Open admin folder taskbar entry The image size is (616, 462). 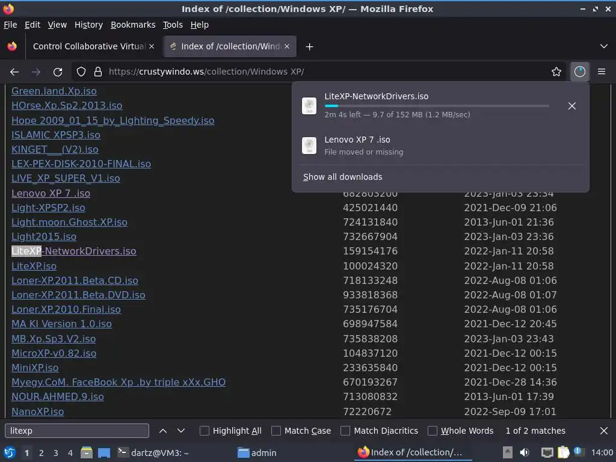click(x=257, y=453)
